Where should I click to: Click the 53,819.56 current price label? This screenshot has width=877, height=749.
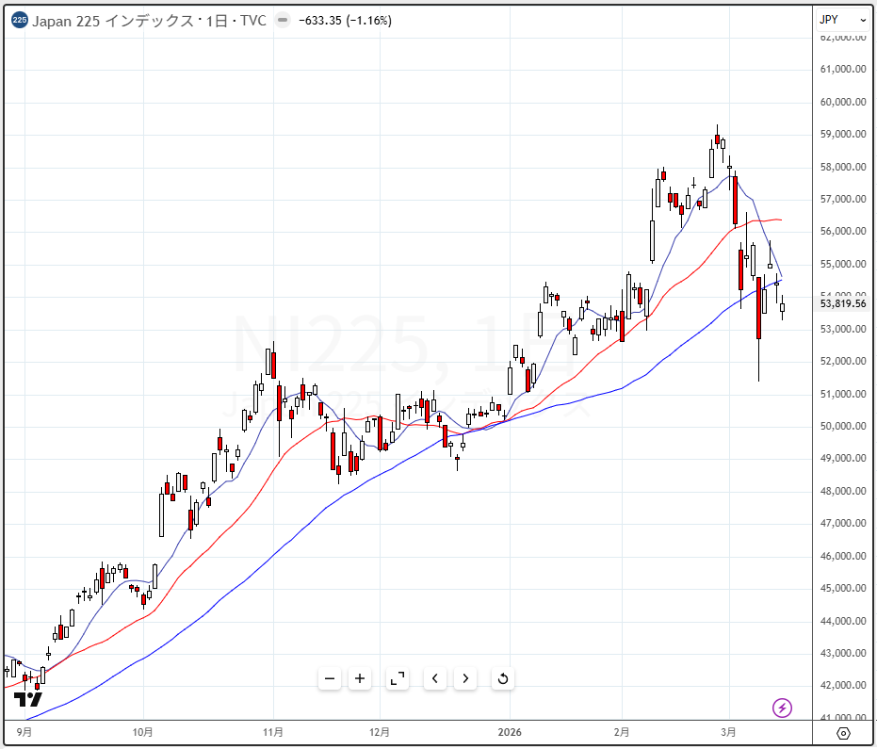843,303
